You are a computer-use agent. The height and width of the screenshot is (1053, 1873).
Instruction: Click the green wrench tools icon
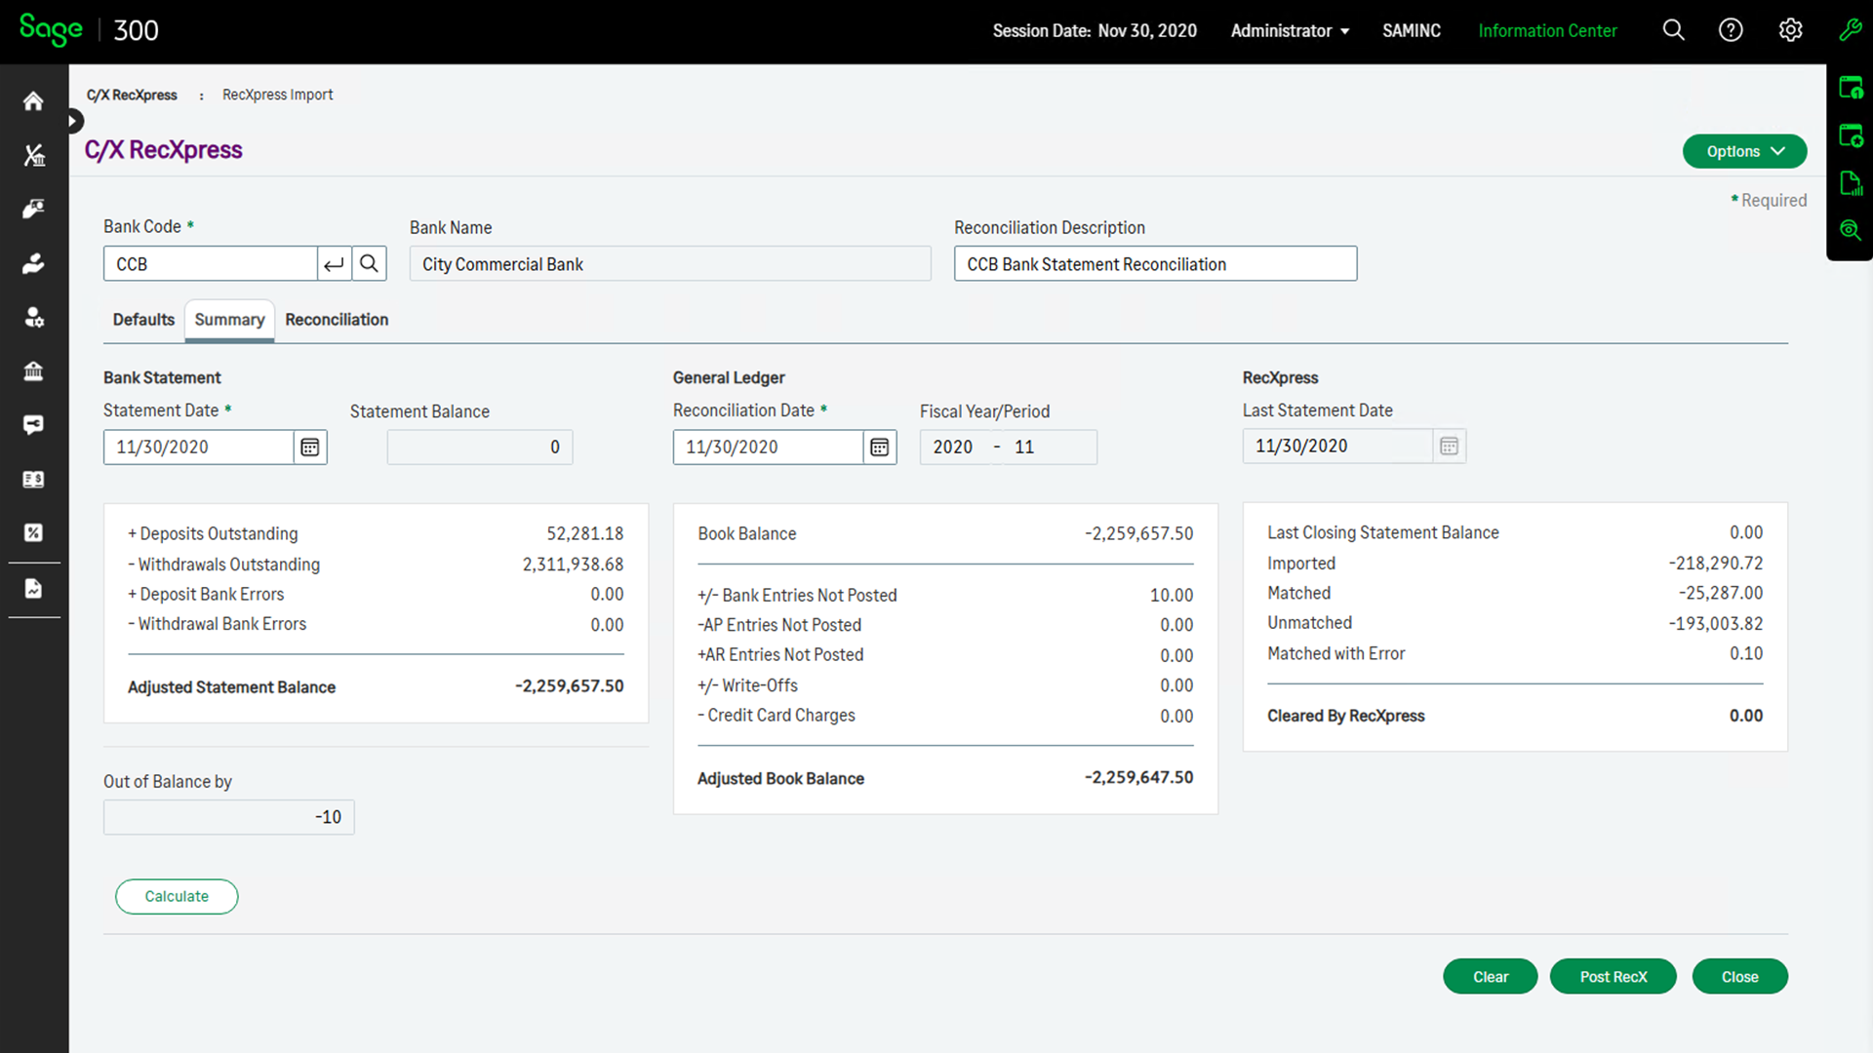1850,30
